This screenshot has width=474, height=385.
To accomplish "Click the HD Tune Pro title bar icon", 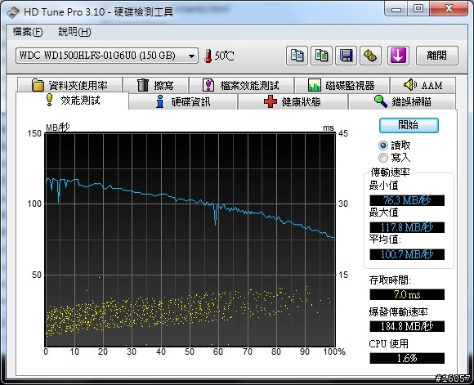I will 13,12.
